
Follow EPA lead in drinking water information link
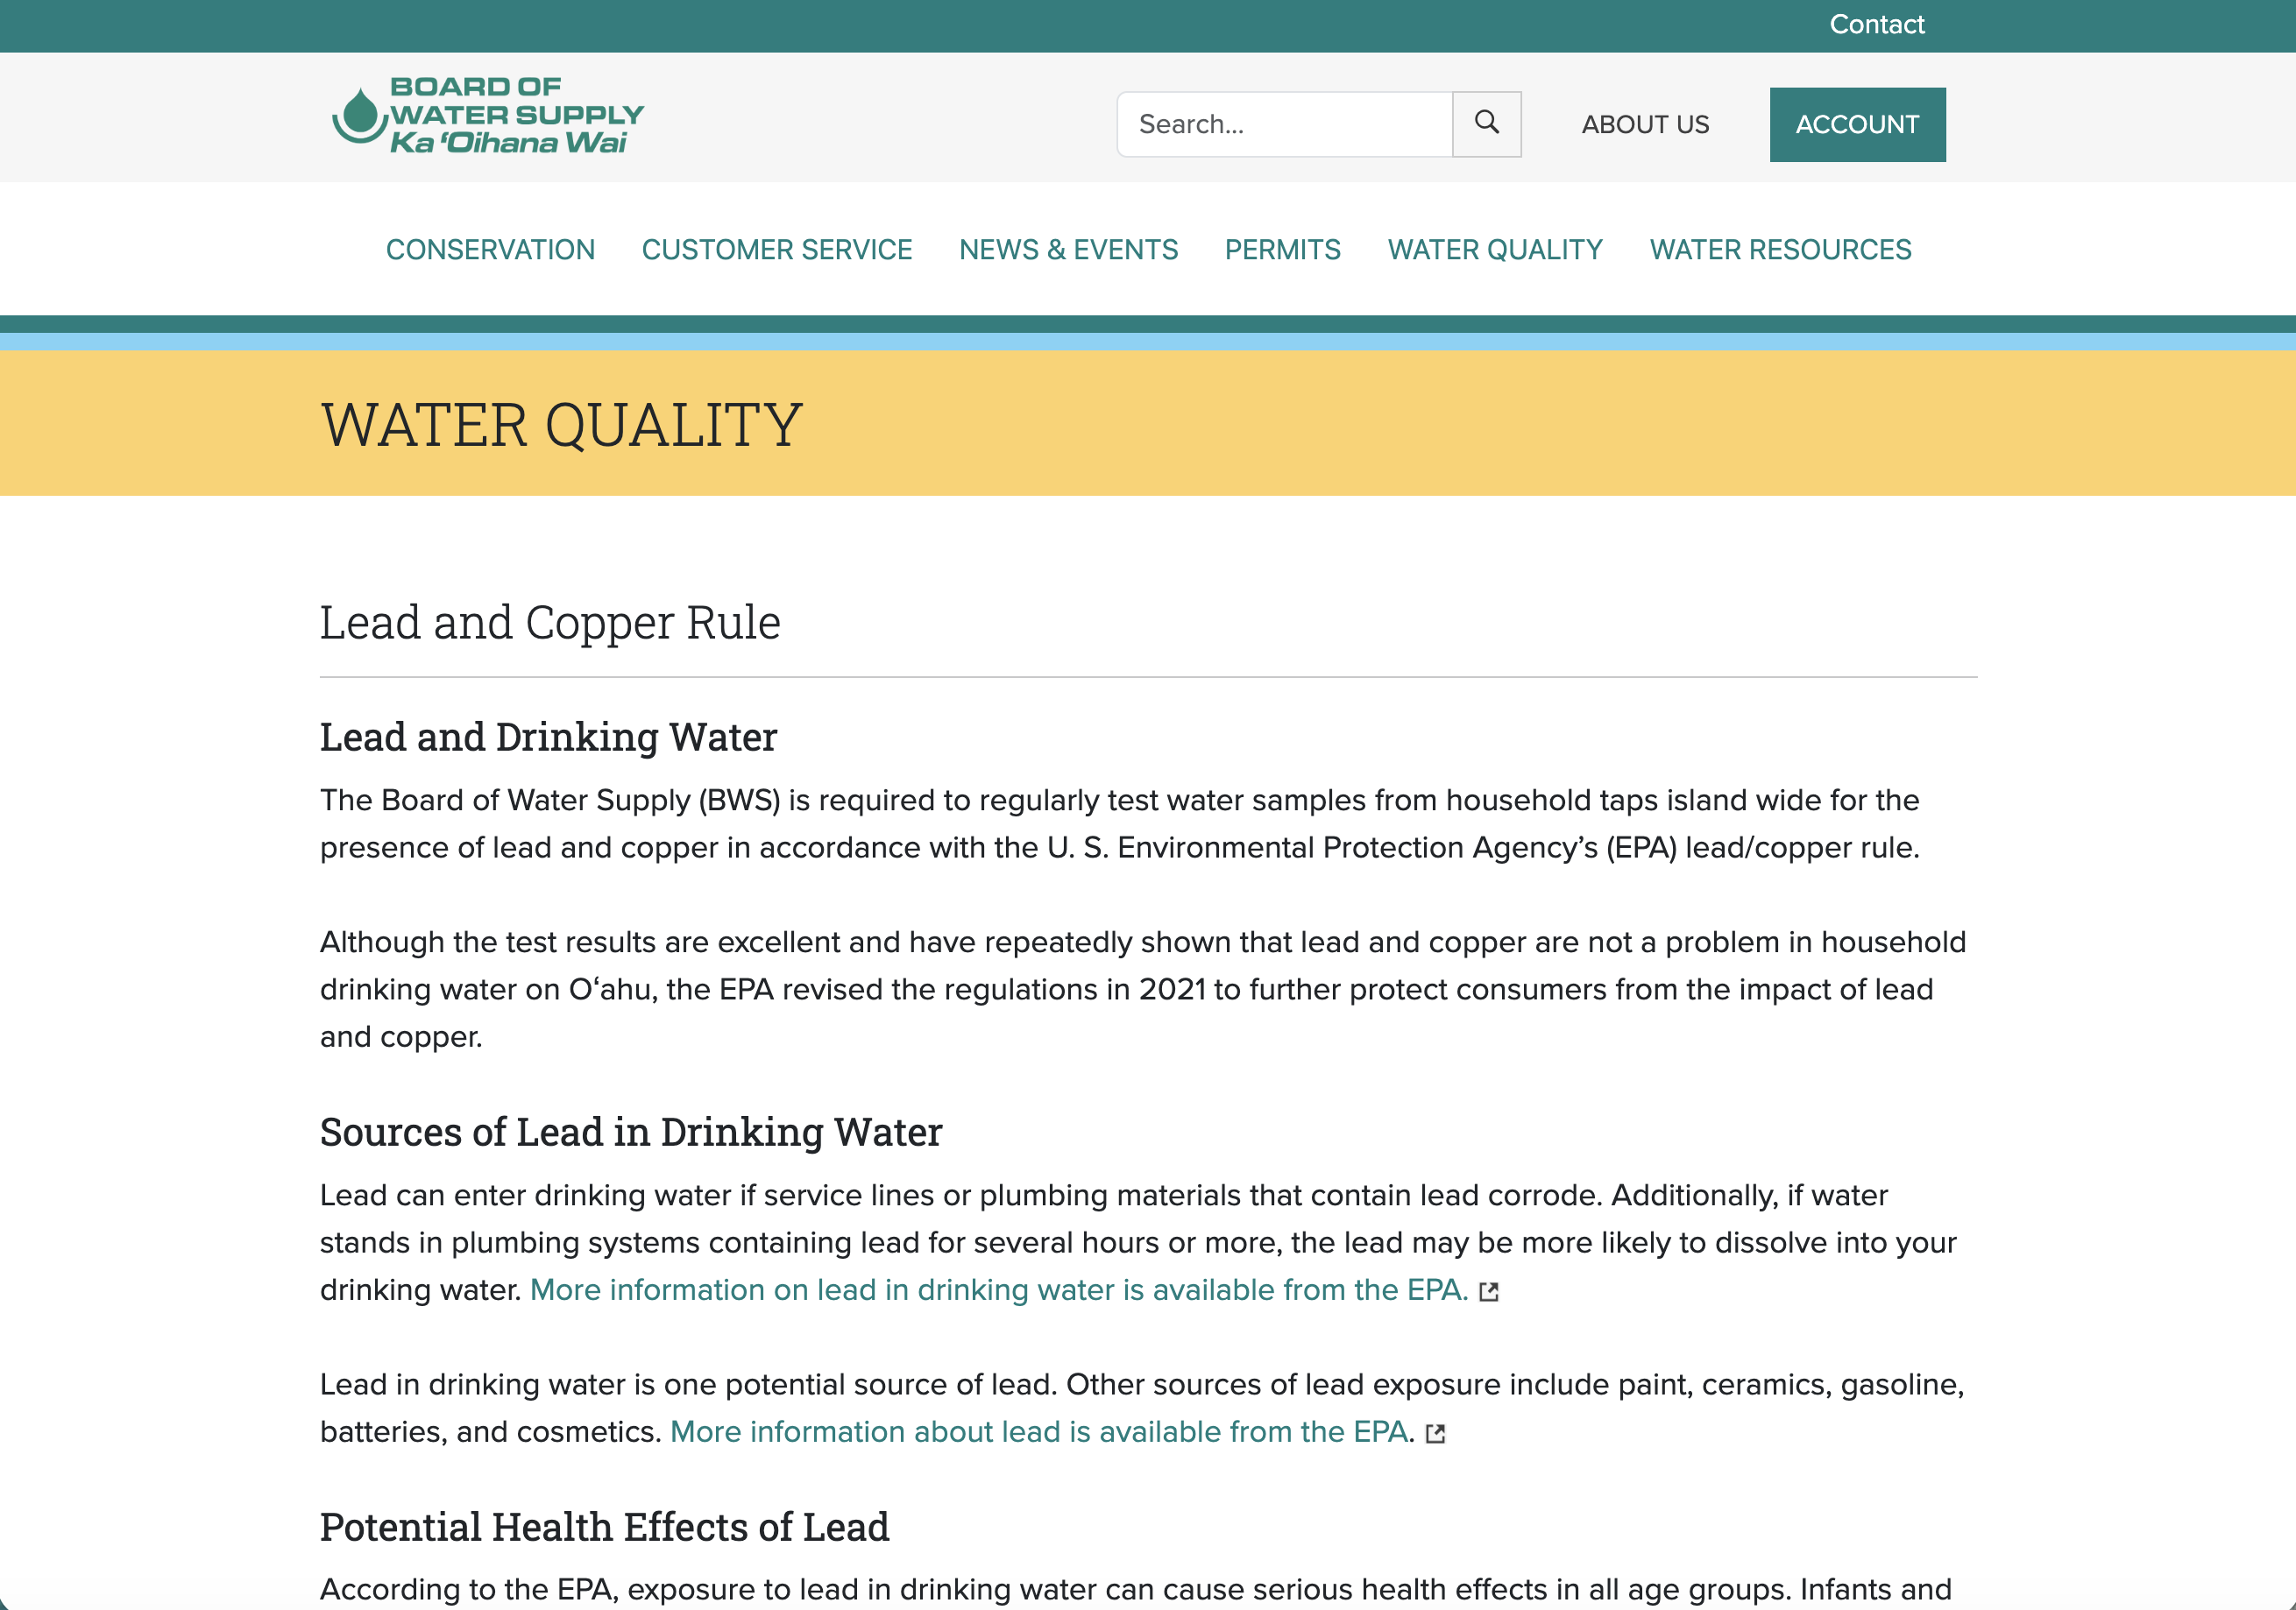pyautogui.click(x=999, y=1290)
